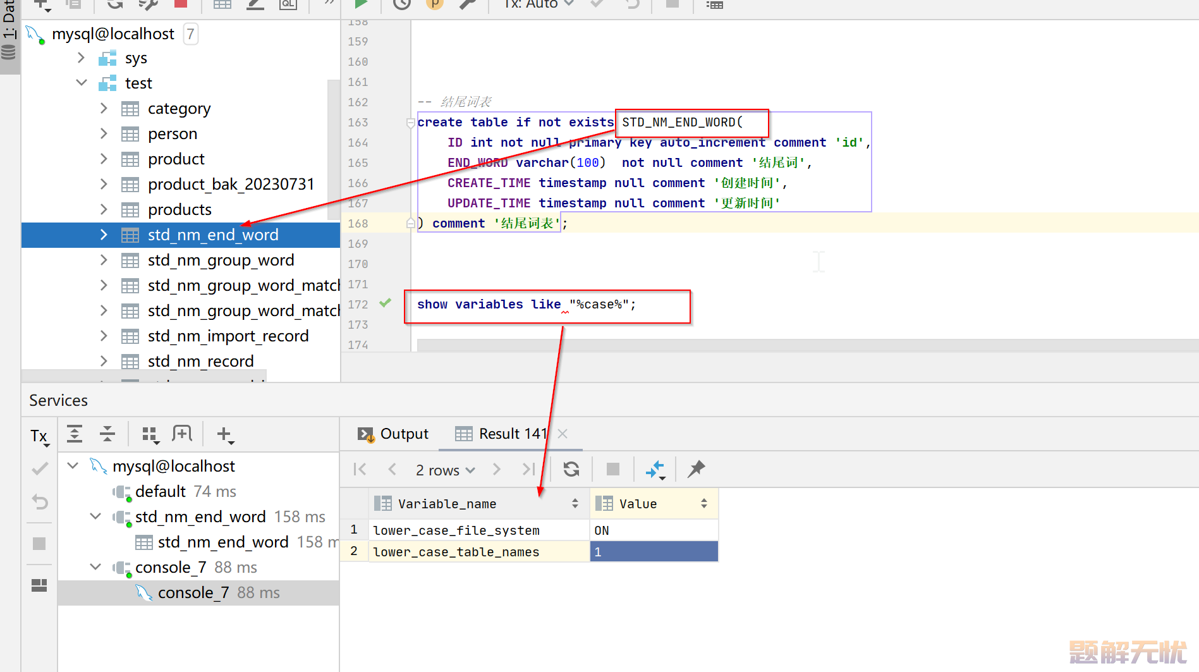The width and height of the screenshot is (1199, 672).
Task: Expand the std_nm_import_record table node
Action: coord(104,336)
